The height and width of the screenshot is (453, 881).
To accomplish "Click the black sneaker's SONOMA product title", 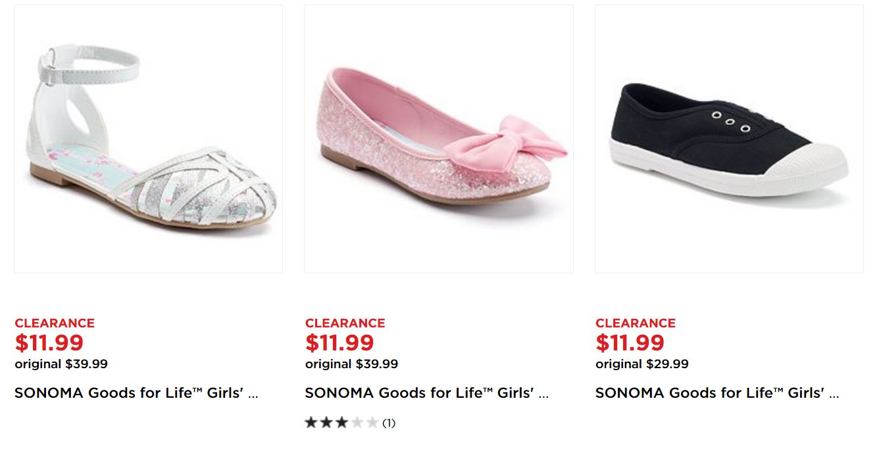I will [x=717, y=393].
